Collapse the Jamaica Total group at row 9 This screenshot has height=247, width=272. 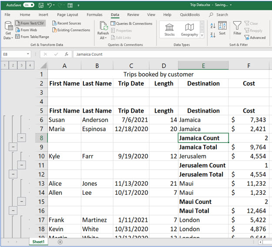pyautogui.click(x=13, y=147)
